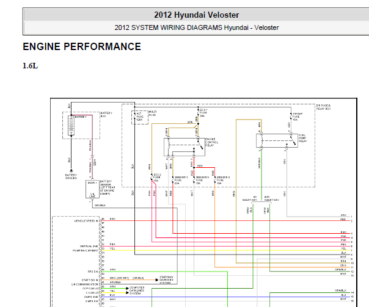Image resolution: width=369 pixels, height=307 pixels.
Task: Select the 'START SIG IN' pin label
Action: tap(90, 280)
